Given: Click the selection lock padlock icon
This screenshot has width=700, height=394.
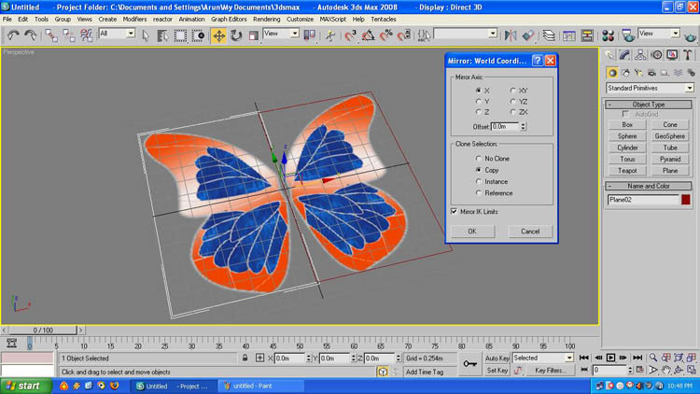Looking at the screenshot, I should point(245,358).
